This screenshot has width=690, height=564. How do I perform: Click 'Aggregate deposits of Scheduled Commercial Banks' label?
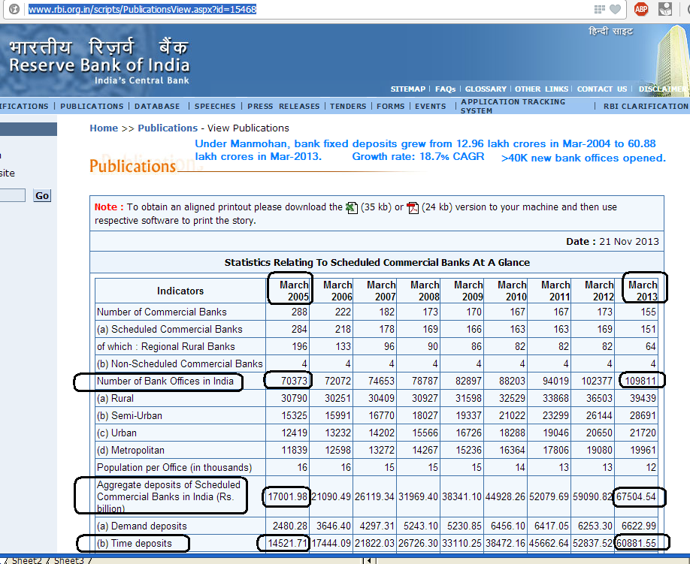pyautogui.click(x=168, y=496)
